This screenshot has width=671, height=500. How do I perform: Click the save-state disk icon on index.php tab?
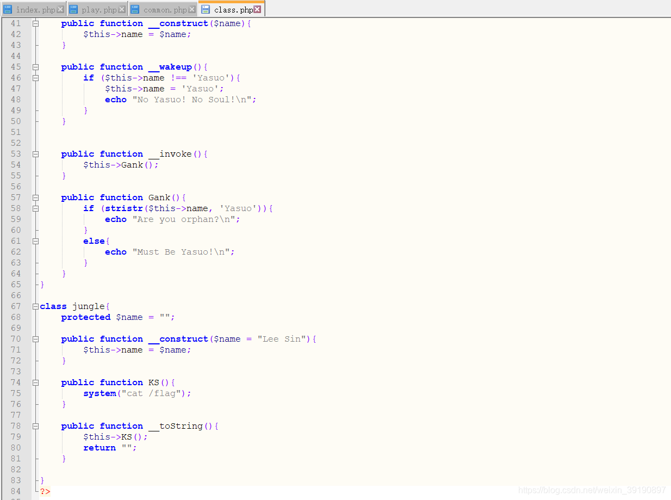point(8,9)
